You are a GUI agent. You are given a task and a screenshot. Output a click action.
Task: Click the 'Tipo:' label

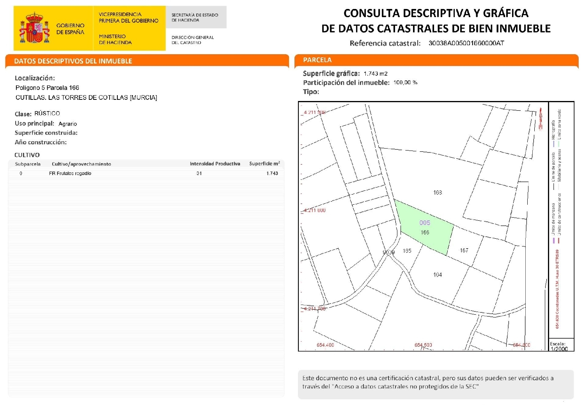click(311, 92)
